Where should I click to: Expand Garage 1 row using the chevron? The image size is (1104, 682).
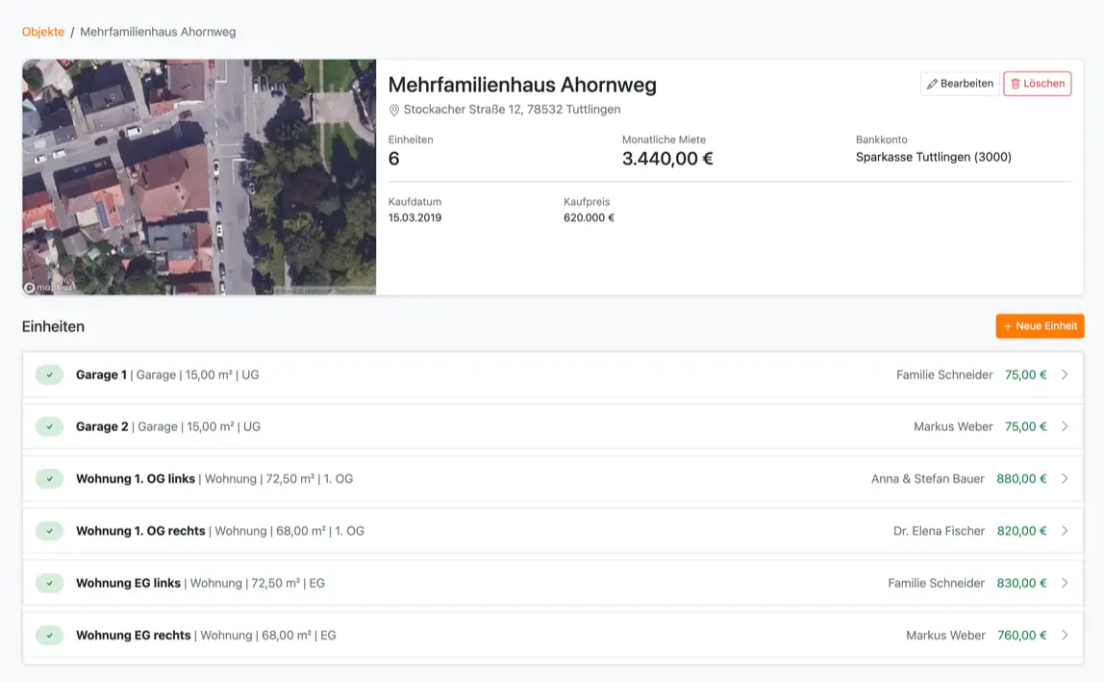(x=1065, y=374)
